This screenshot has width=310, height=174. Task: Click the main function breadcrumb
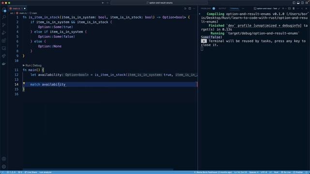tap(34, 13)
